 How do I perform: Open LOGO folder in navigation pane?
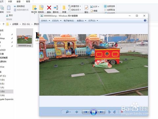click(3, 50)
